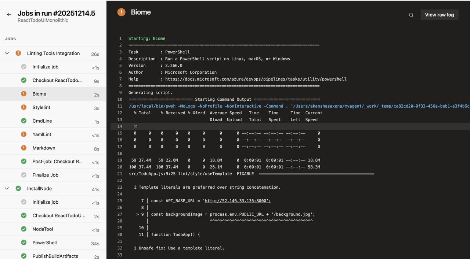
Task: Click "Template literals are preferred" log message
Action: (207, 187)
